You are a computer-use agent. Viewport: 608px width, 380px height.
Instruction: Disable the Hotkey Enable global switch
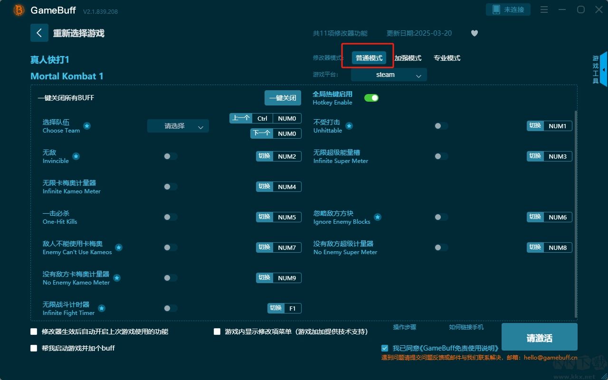[x=371, y=97]
